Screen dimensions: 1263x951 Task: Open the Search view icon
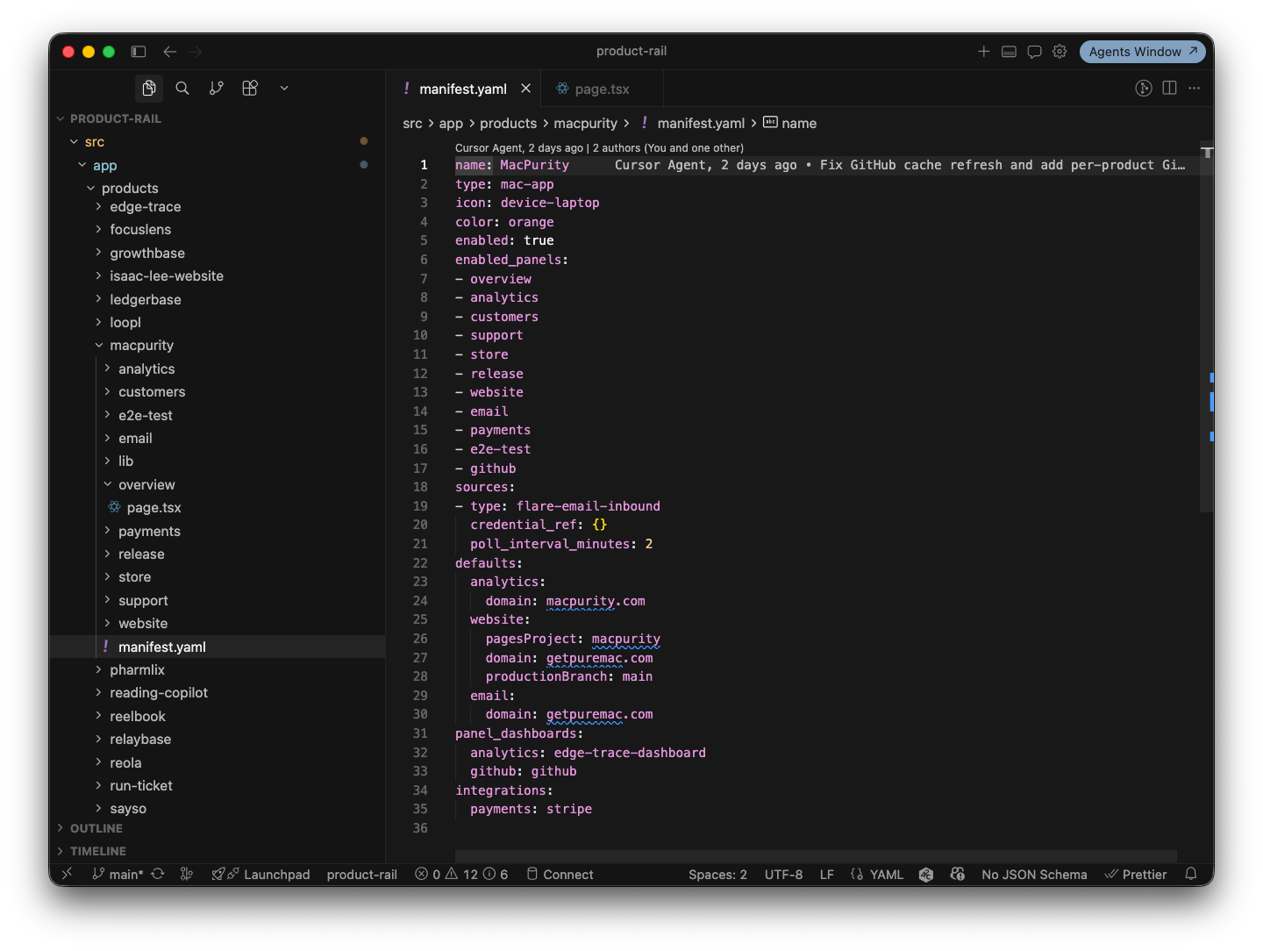click(182, 88)
